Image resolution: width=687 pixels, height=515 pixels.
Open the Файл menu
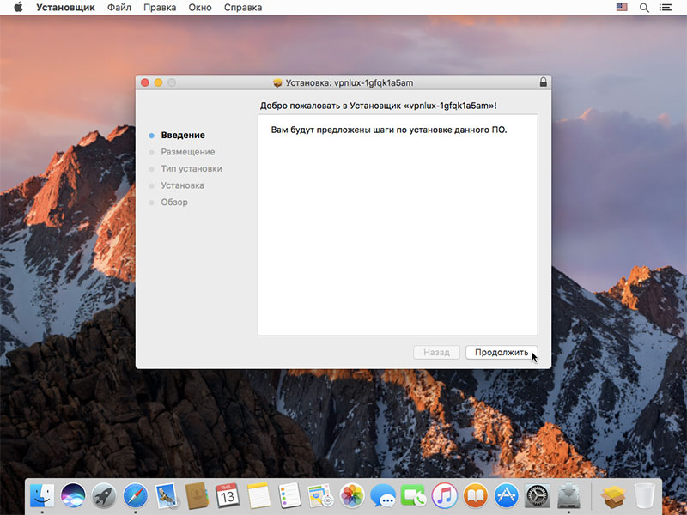coord(119,8)
